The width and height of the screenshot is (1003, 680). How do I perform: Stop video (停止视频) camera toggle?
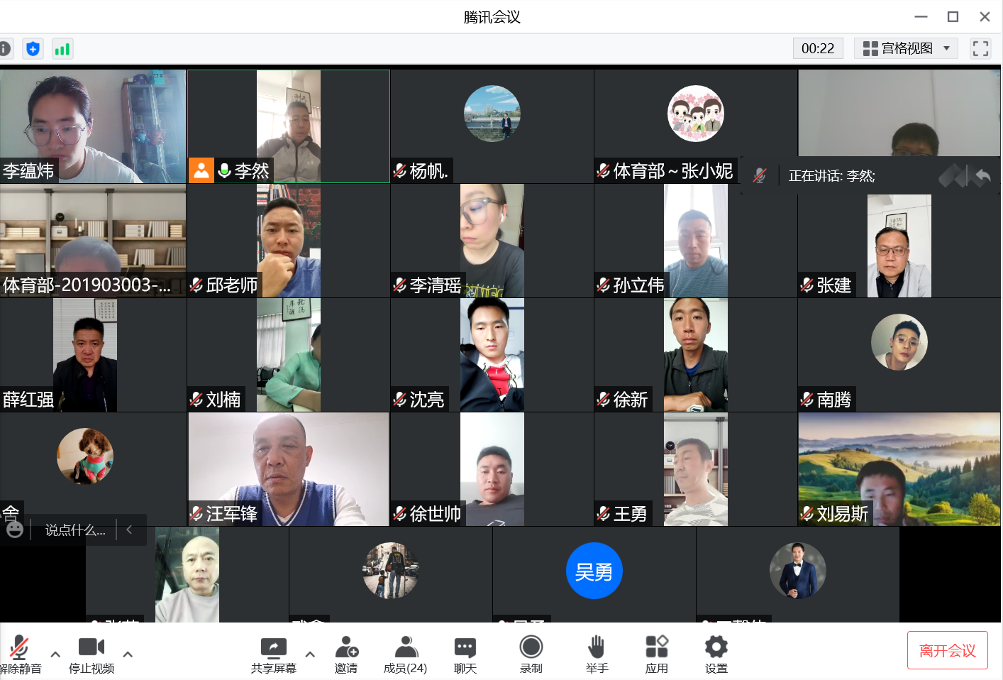(x=92, y=654)
